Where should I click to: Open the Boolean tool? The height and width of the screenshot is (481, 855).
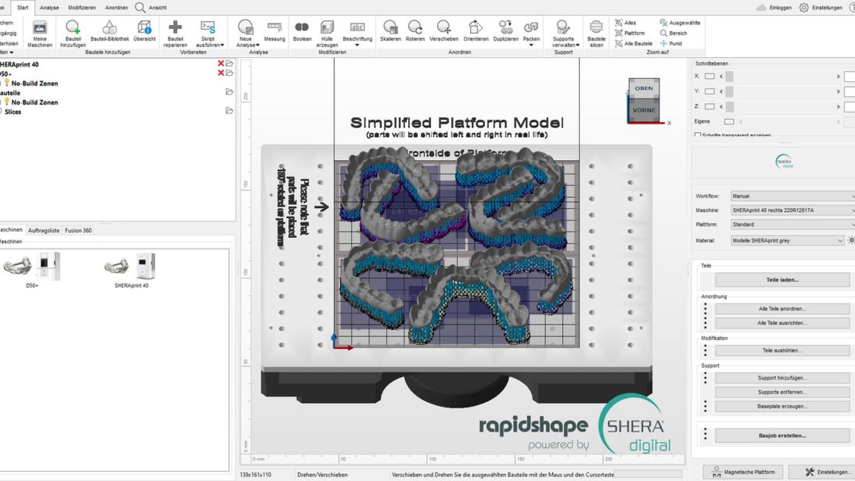coord(302,31)
